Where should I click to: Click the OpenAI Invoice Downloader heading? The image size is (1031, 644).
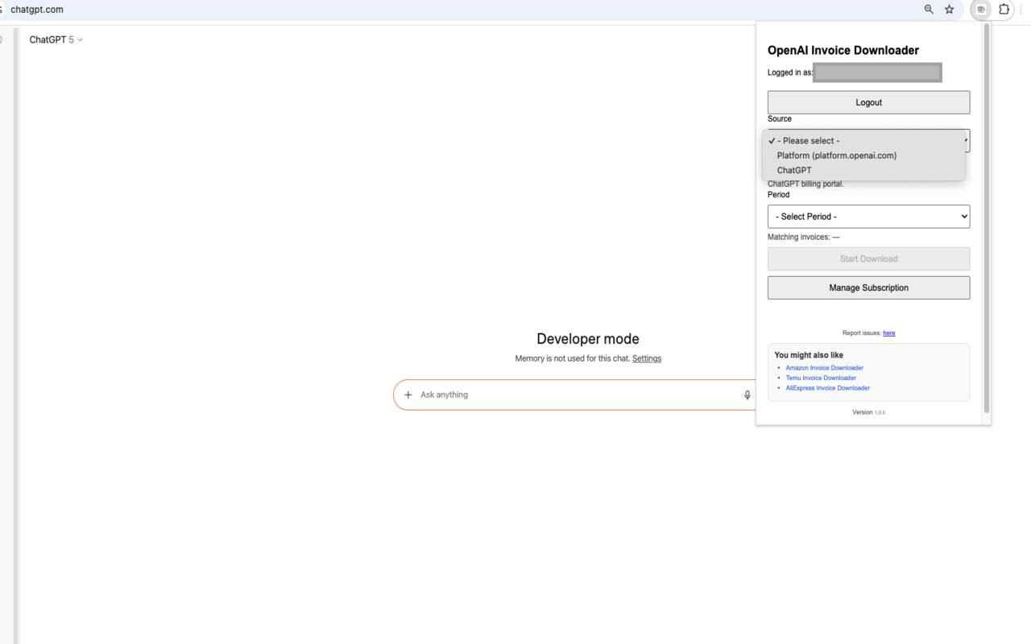coord(843,50)
